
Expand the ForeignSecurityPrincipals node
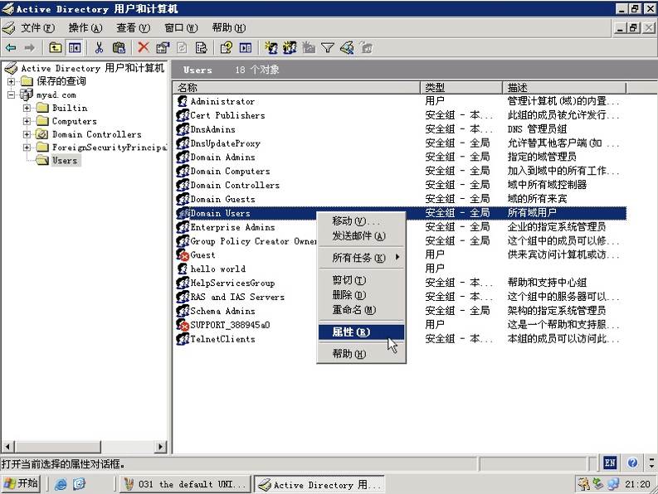point(27,148)
